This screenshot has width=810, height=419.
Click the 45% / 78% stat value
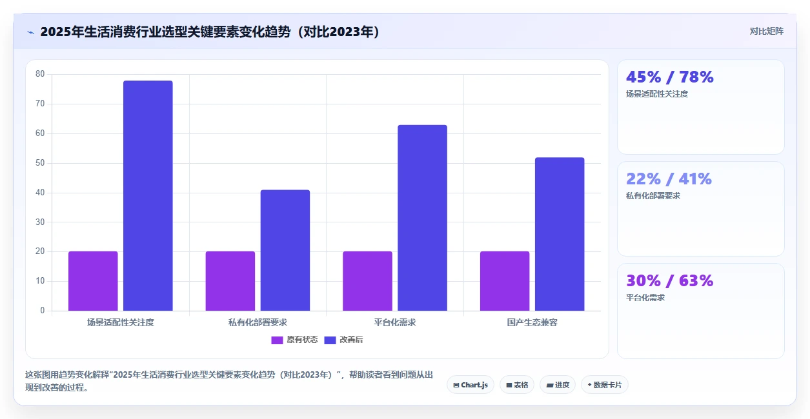[670, 77]
